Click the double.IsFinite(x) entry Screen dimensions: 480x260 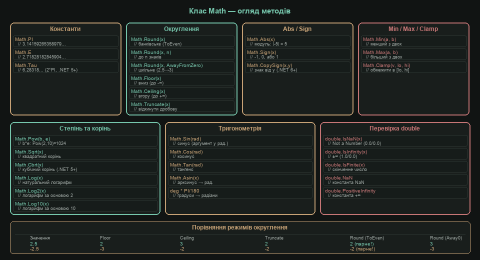pyautogui.click(x=395, y=167)
